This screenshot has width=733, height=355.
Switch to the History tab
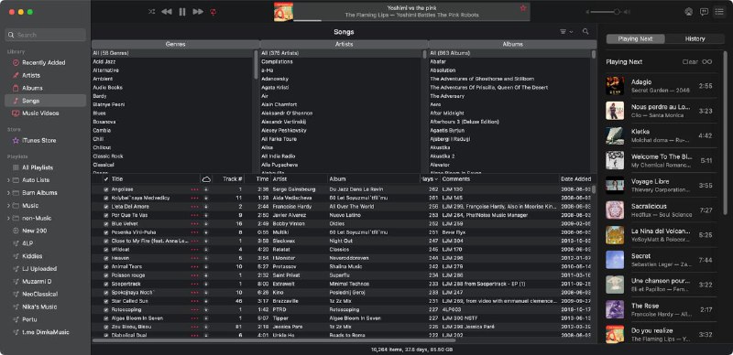pyautogui.click(x=695, y=38)
